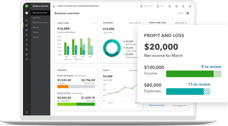
Task: Click the white round New button in sidebar
Action: (x=27, y=13)
